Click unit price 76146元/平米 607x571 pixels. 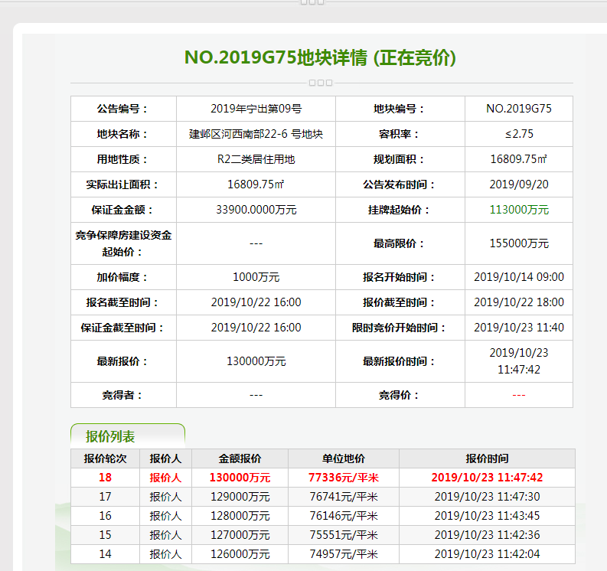[344, 516]
